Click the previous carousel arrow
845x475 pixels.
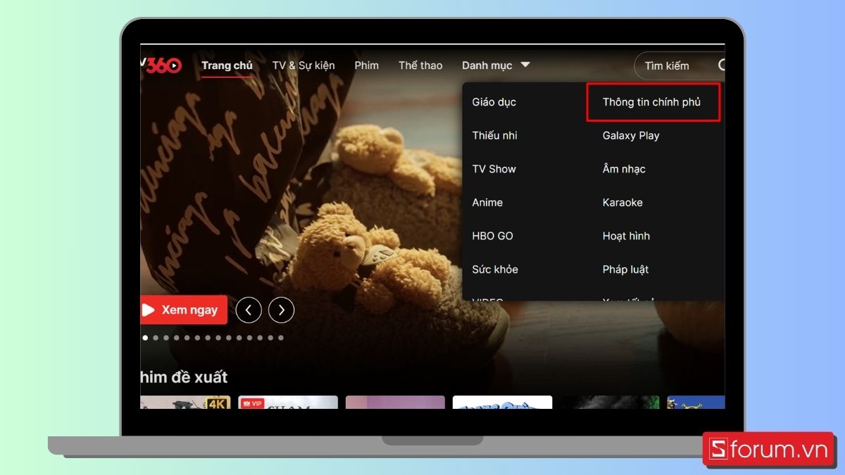pos(249,310)
